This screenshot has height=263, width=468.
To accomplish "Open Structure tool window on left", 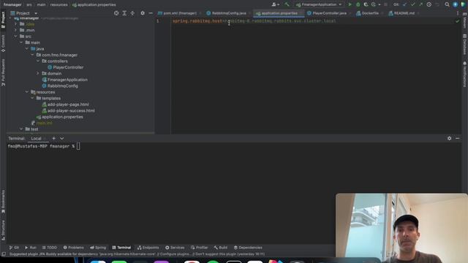I will tap(3, 230).
